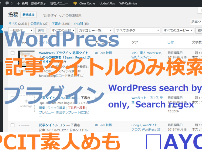Click the add image placeholder
The height and width of the screenshot is (152, 202).
click(x=26, y=104)
